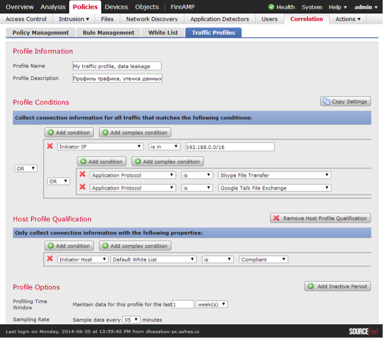383x338 pixels.
Task: Open Network Discovery page
Action: (x=152, y=19)
